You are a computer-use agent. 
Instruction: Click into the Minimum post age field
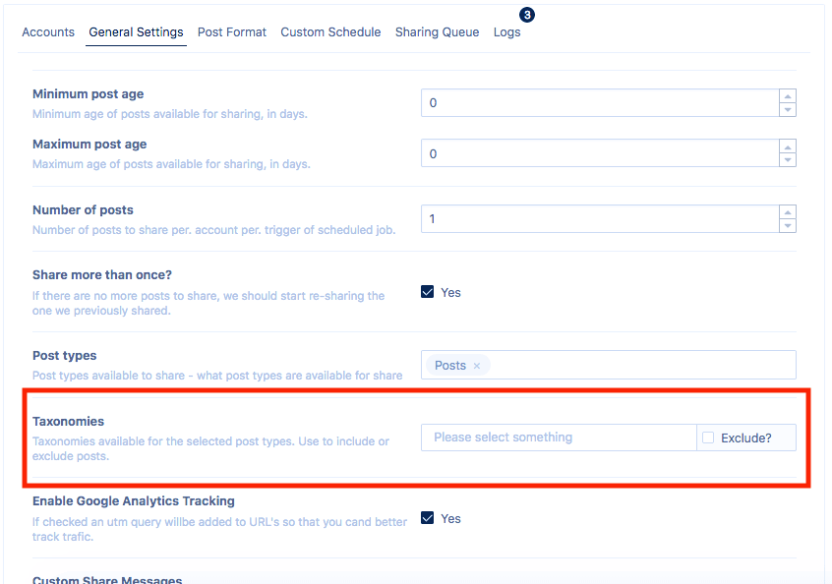[600, 102]
